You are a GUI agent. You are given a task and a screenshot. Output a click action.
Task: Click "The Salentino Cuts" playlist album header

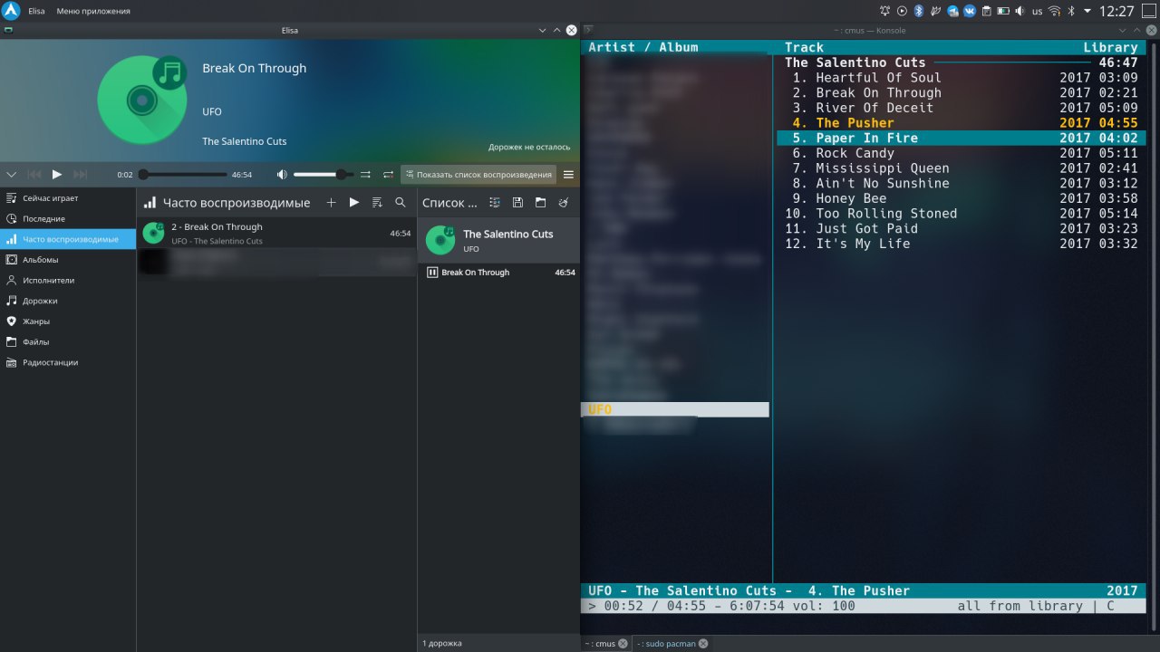click(x=498, y=240)
